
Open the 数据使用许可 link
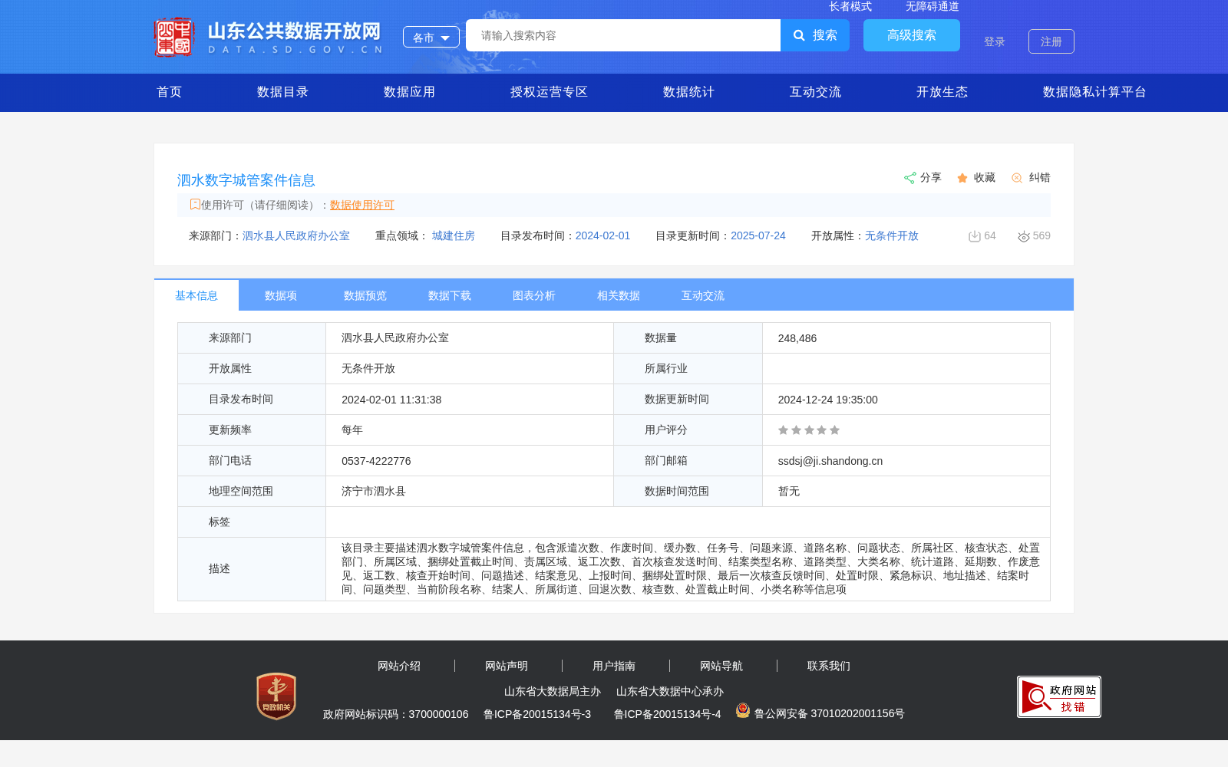click(x=362, y=205)
